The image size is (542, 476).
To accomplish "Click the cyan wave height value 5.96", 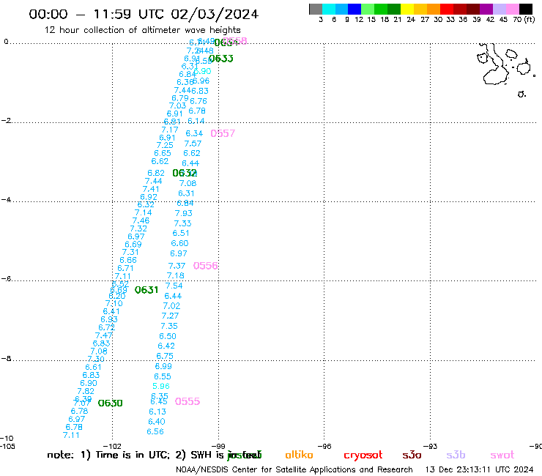I will 161,386.
